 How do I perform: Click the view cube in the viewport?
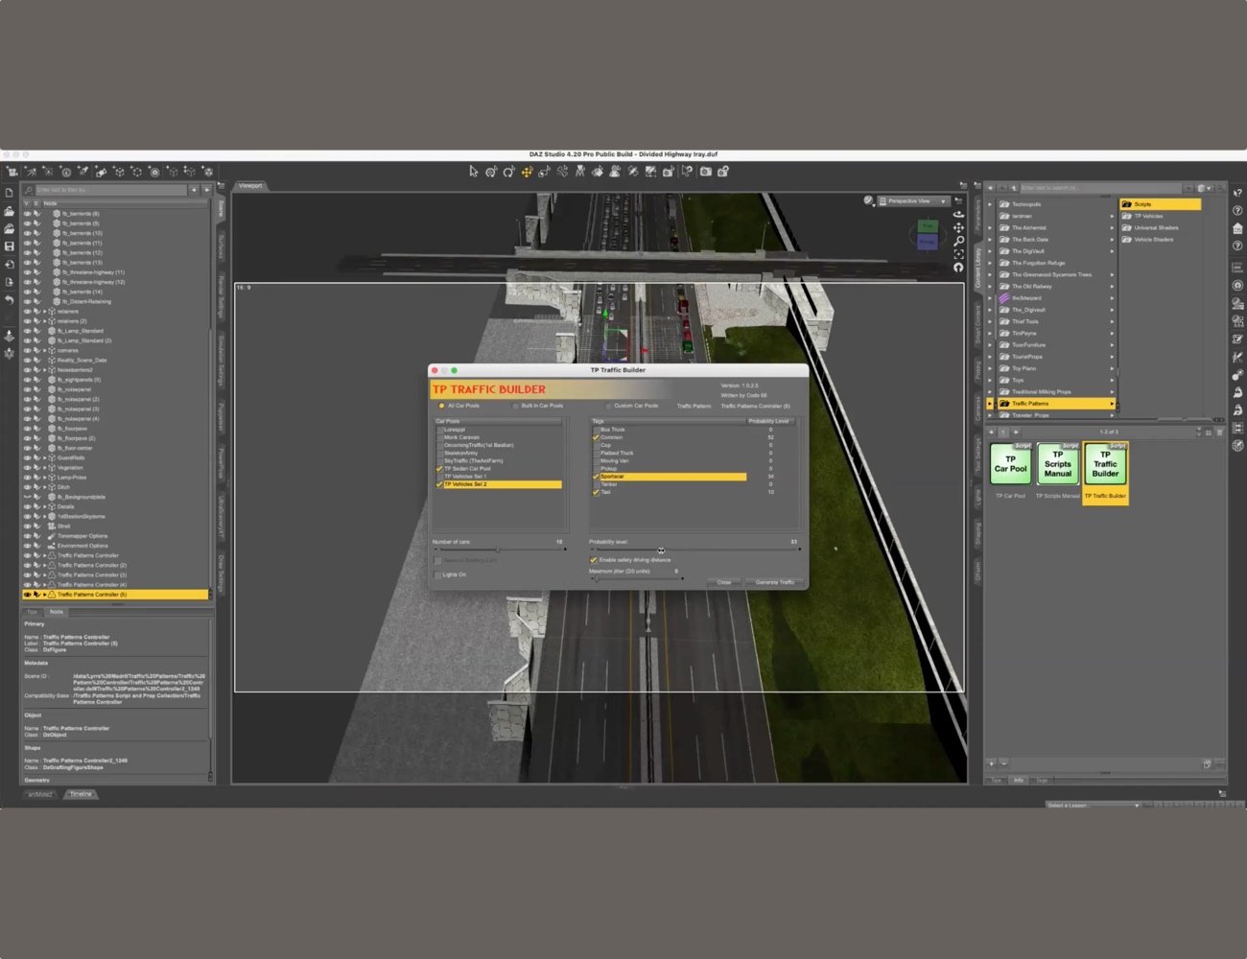click(927, 234)
